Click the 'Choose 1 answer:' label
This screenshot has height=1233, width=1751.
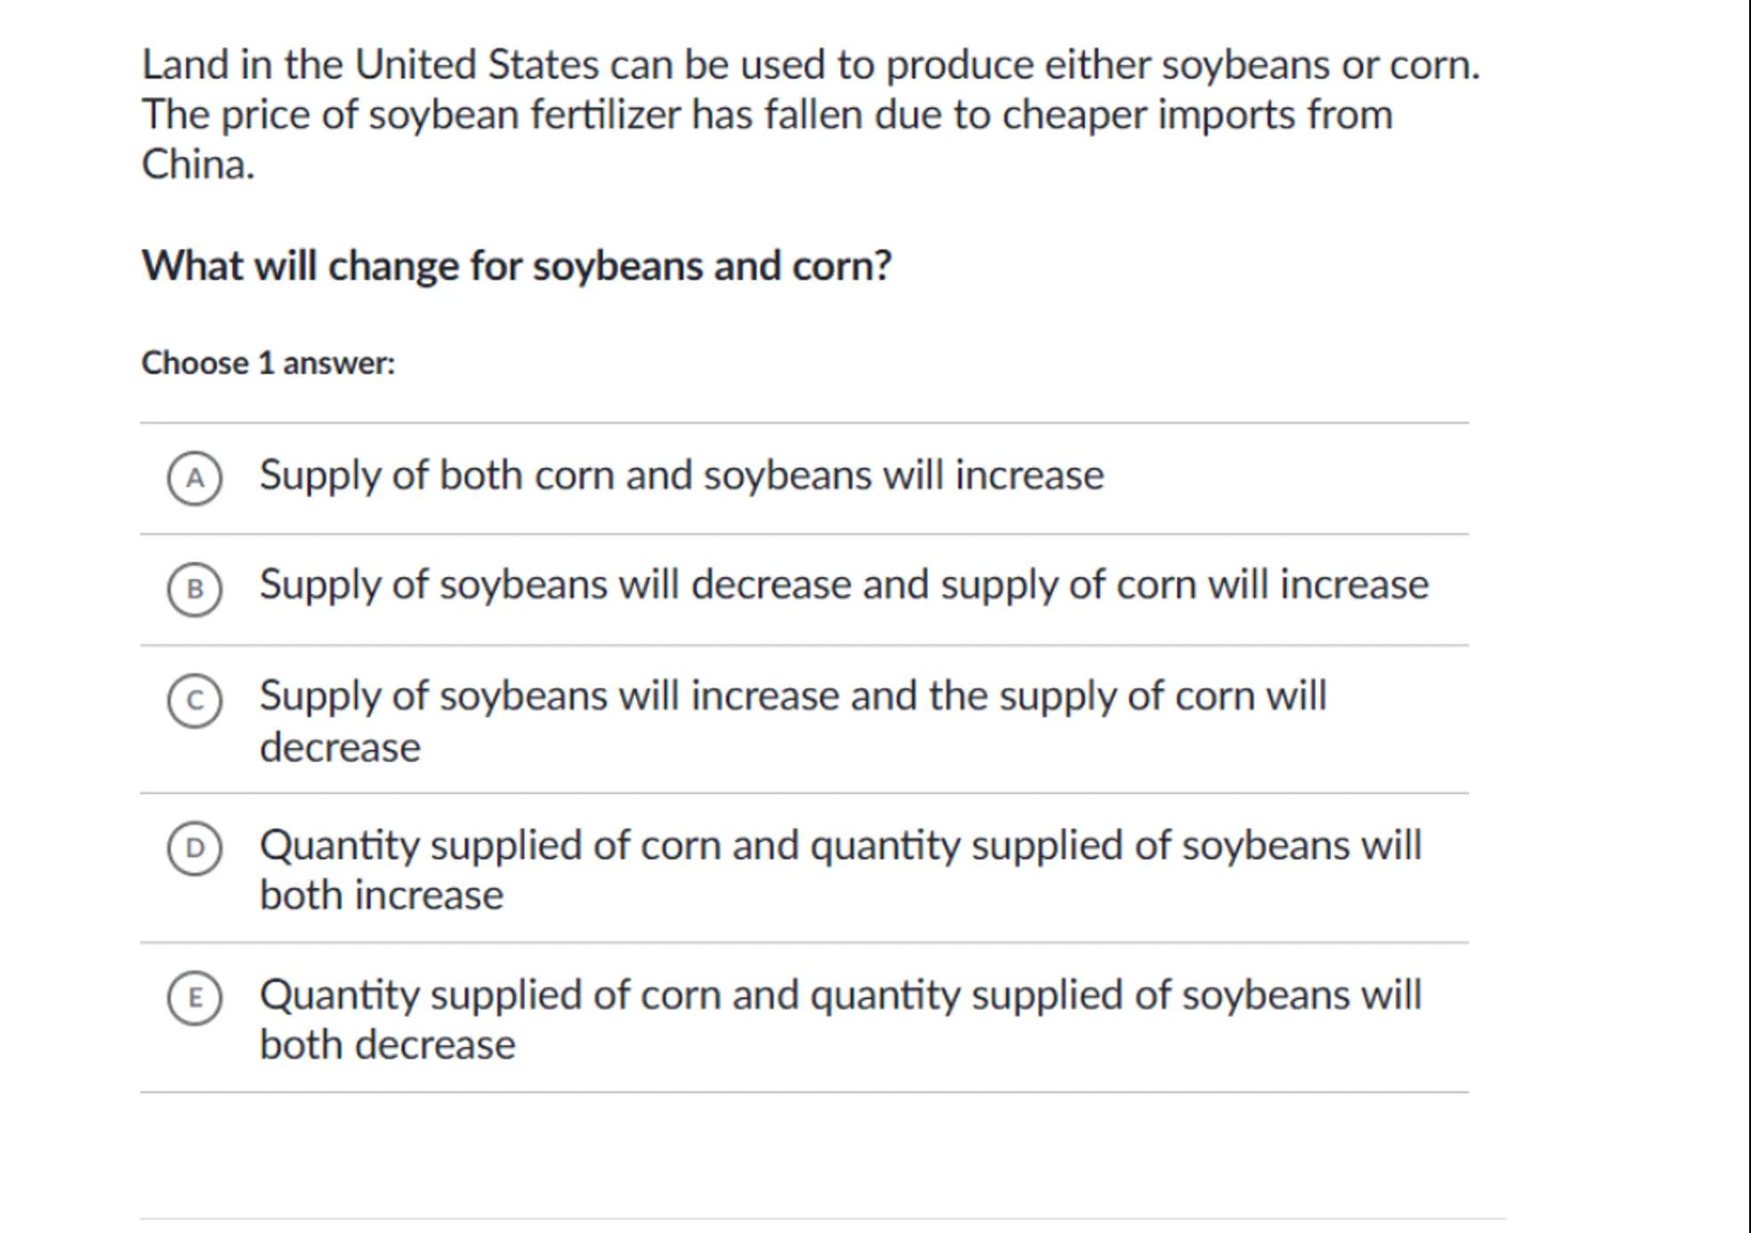click(x=268, y=363)
